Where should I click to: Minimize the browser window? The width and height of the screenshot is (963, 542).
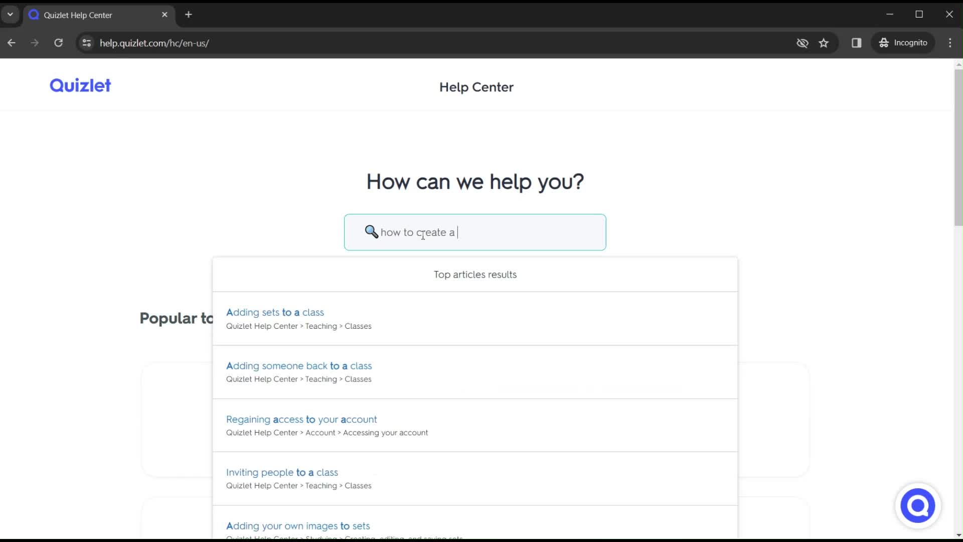890,15
